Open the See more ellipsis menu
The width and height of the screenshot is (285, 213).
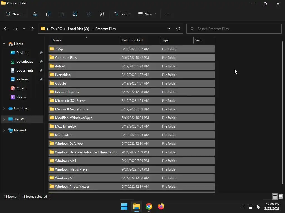(167, 14)
